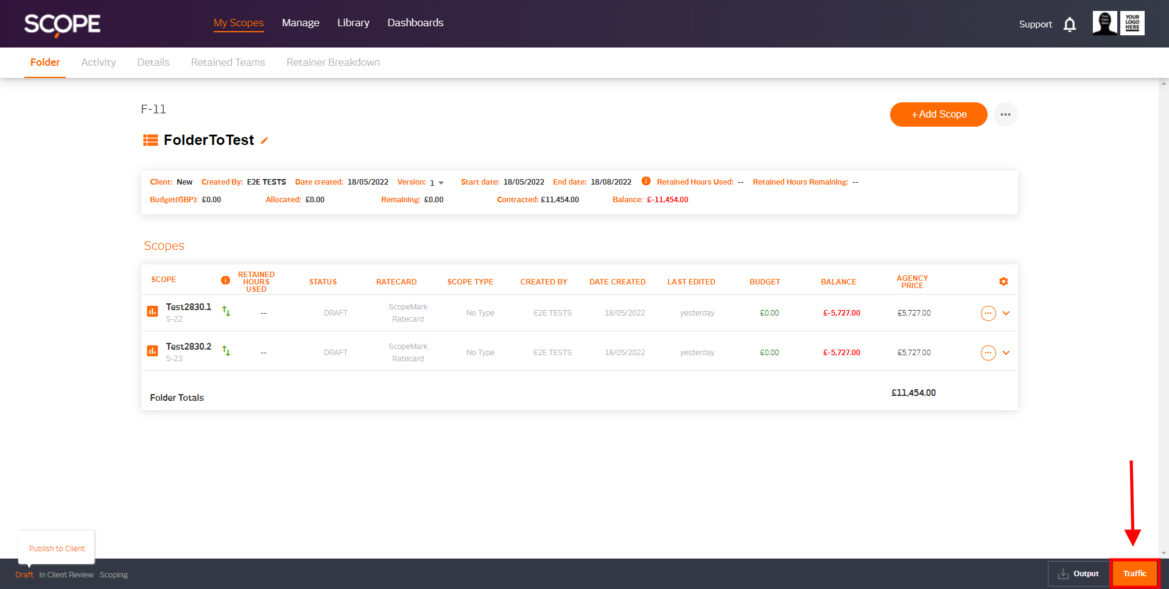Image resolution: width=1169 pixels, height=589 pixels.
Task: Click the Contracted £11,454.00 value
Action: click(560, 200)
